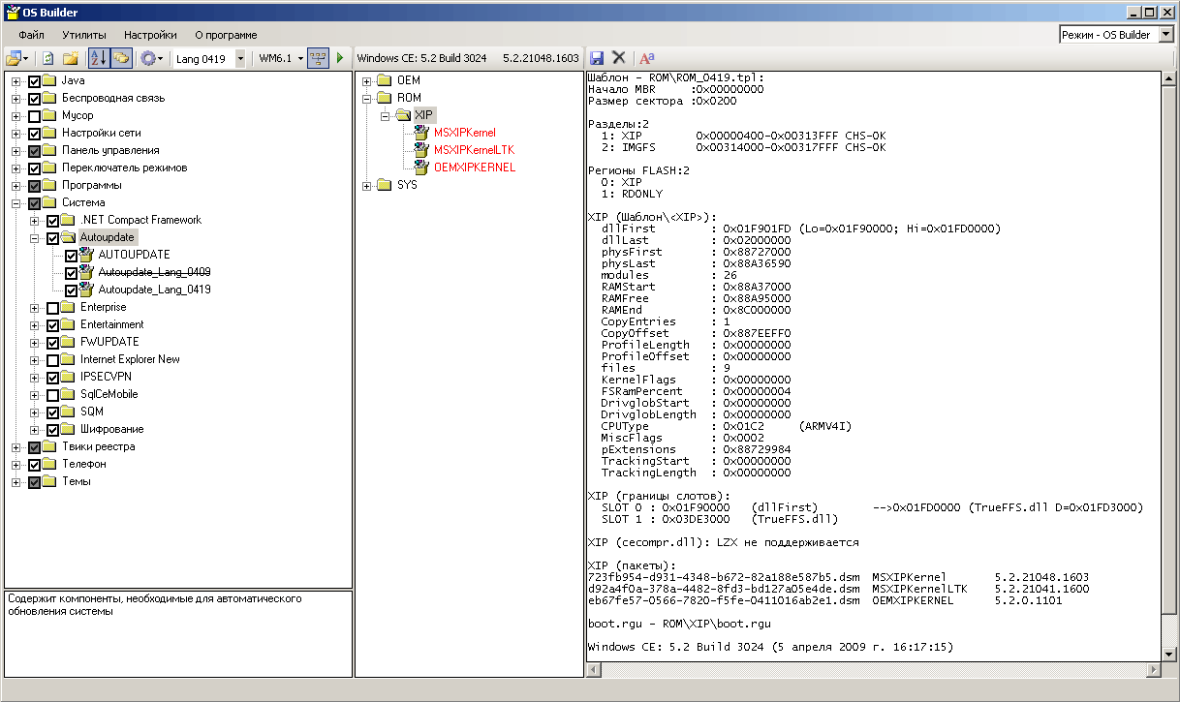Open the Утилиты menu

tap(83, 34)
